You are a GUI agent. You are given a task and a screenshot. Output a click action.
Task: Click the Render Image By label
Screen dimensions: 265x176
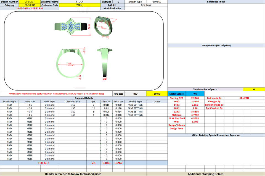[214, 105]
